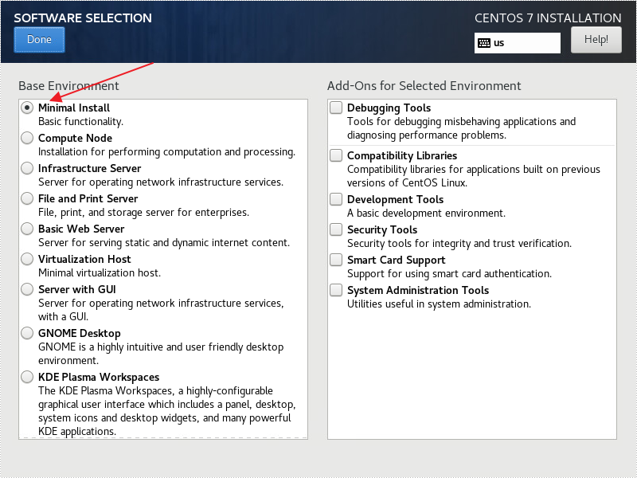Click 'Support for using smart card' description
The image size is (637, 478).
449,273
